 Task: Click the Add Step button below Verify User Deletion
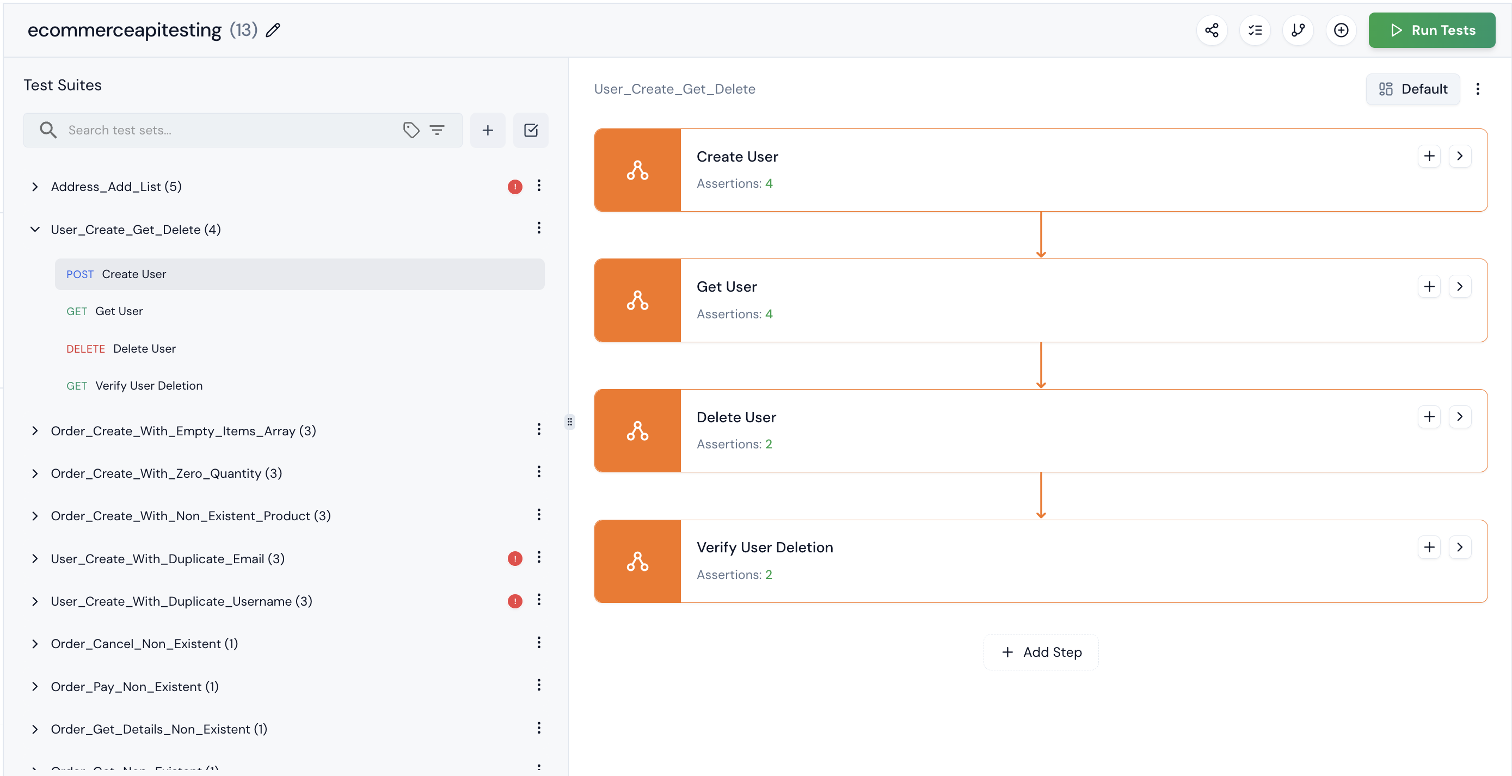(1040, 651)
